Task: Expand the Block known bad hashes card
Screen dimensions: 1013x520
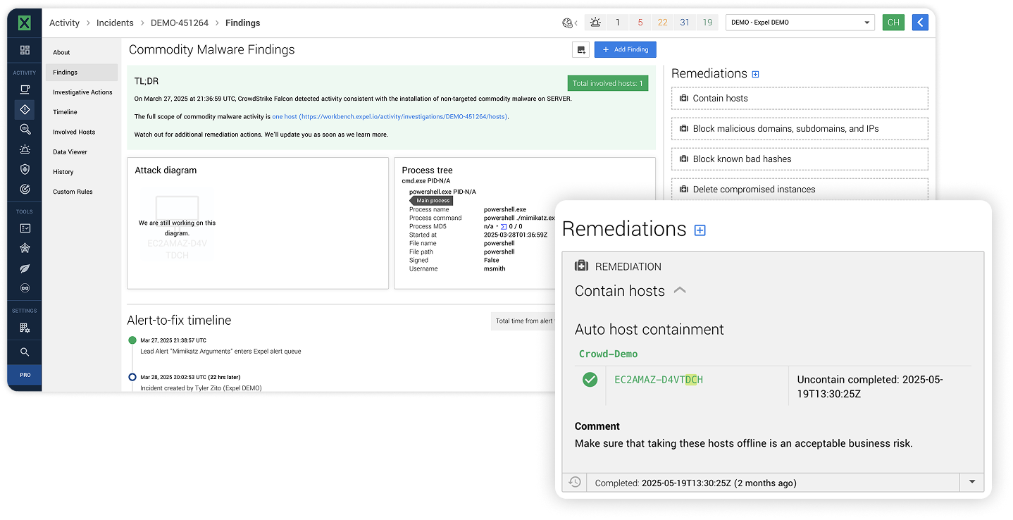Action: [800, 159]
